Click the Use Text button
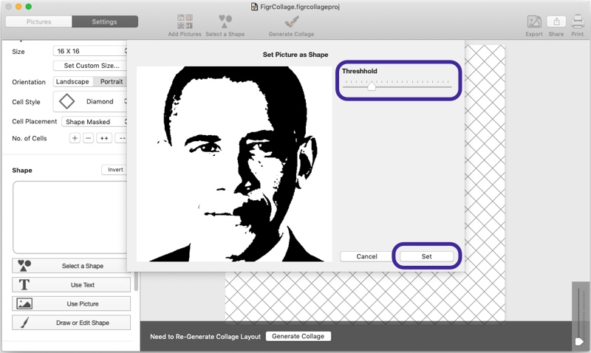591x353 pixels. click(x=71, y=285)
